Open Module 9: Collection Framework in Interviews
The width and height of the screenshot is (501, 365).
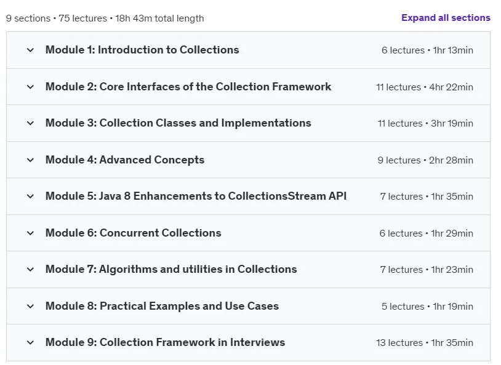tap(165, 342)
